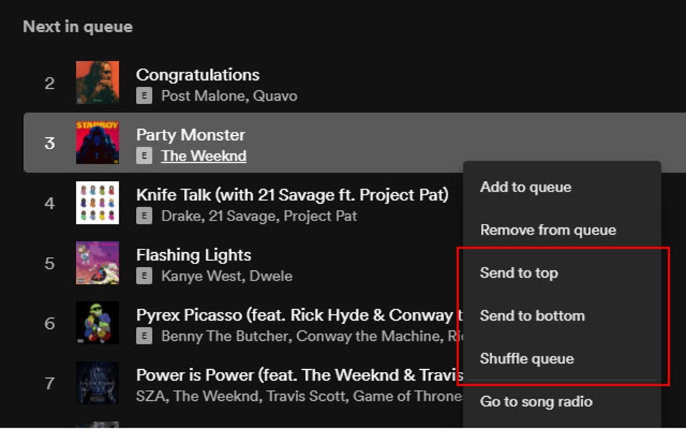This screenshot has height=429, width=686.
Task: Select Add to queue from the menu
Action: point(525,187)
